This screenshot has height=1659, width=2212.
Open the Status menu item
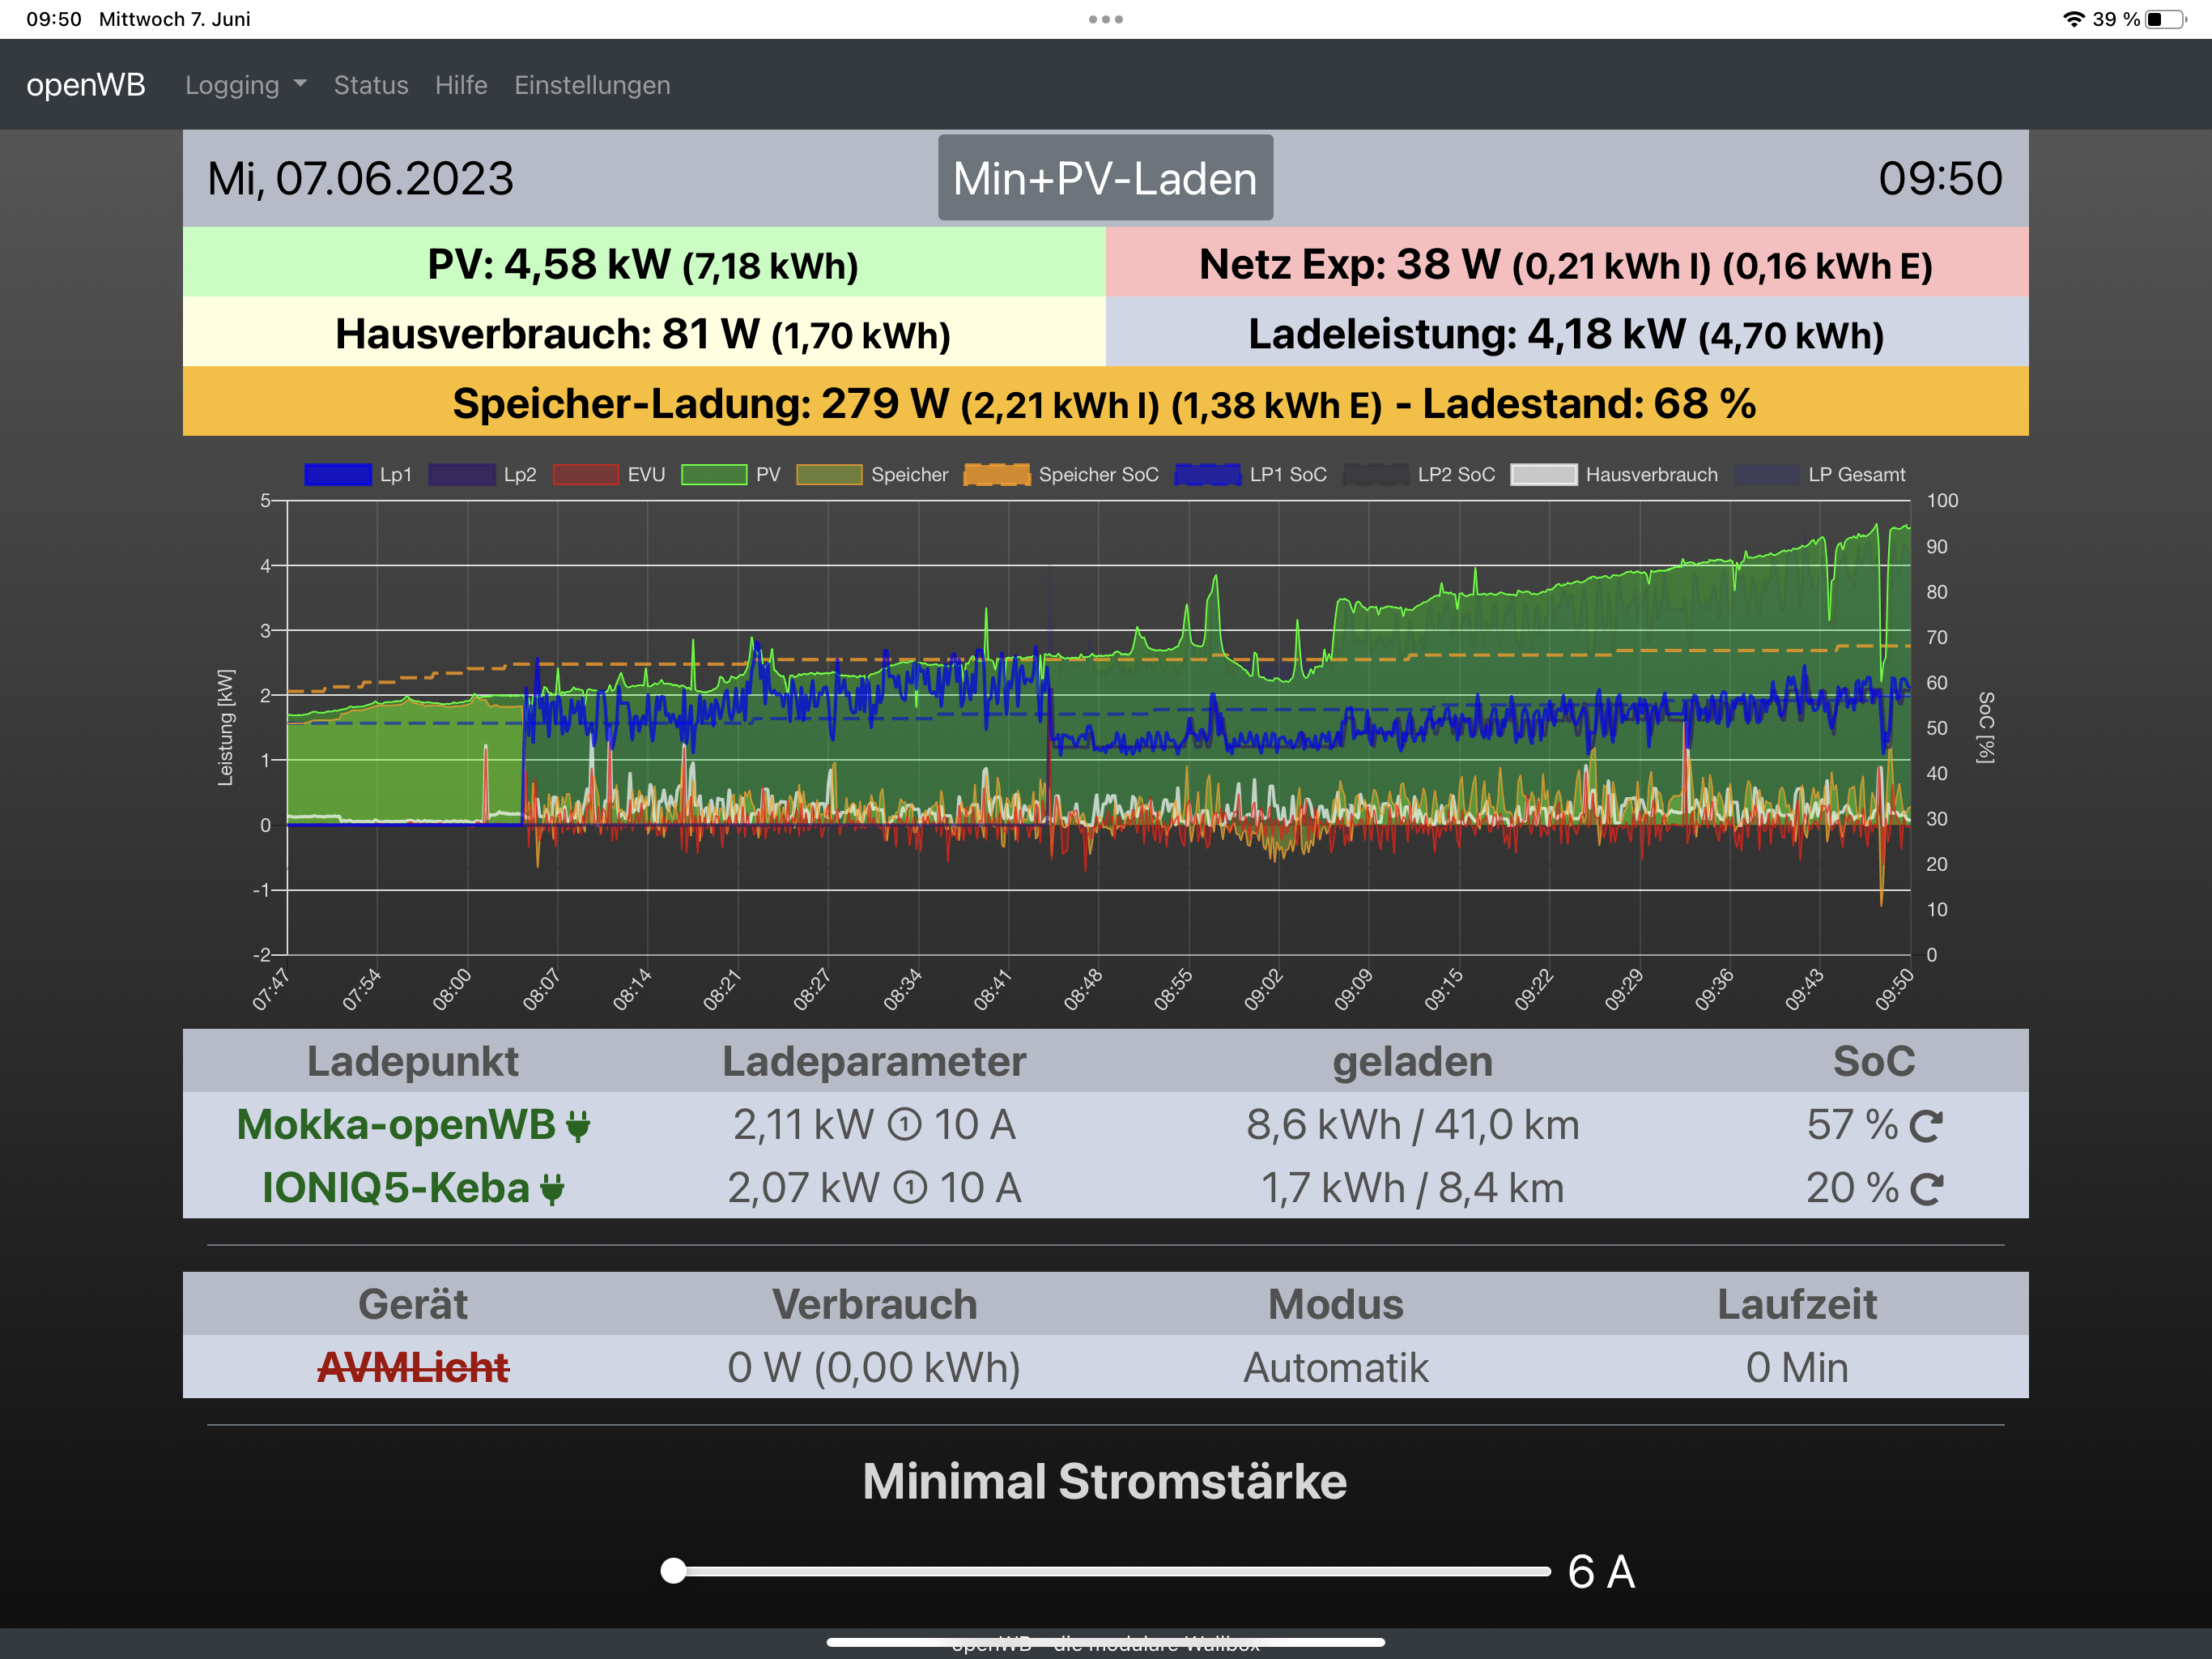tap(371, 85)
